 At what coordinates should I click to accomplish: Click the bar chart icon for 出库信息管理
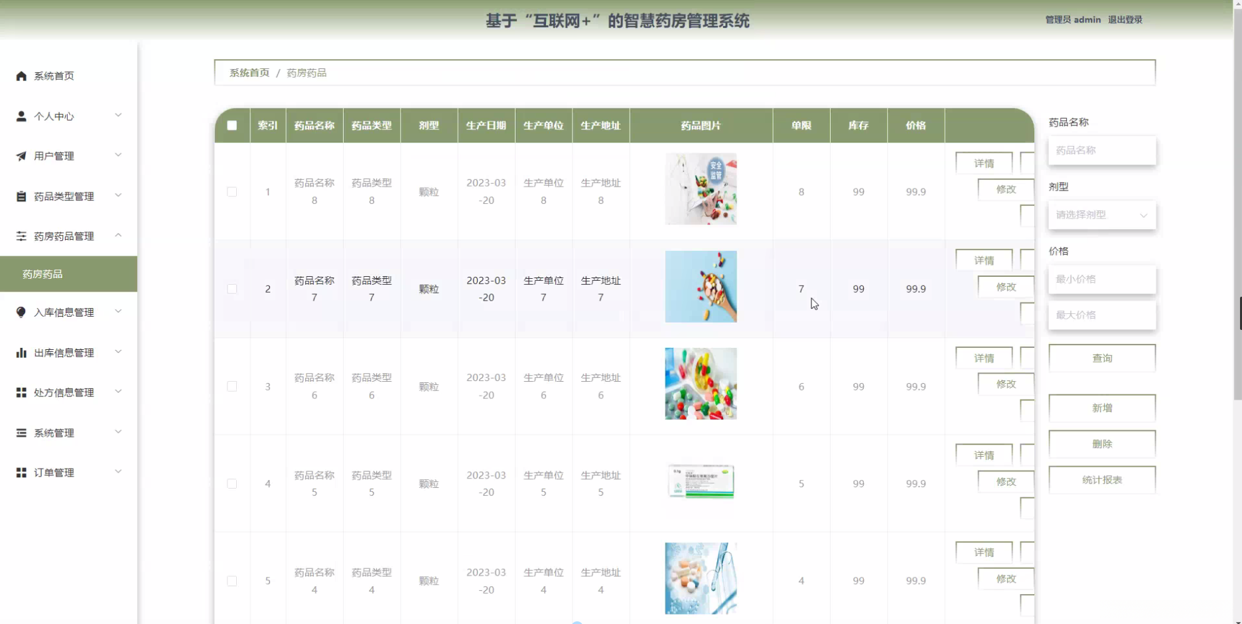(x=21, y=352)
